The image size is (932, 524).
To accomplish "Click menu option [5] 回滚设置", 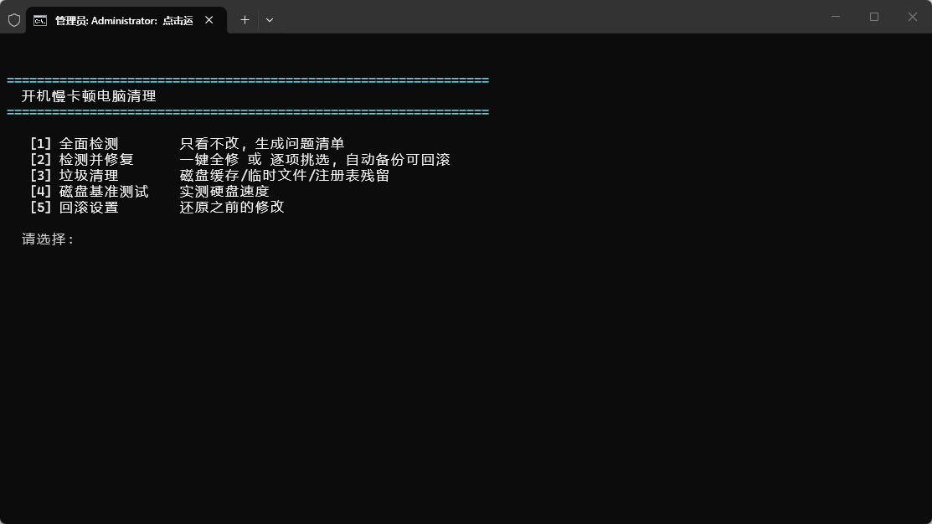I will (75, 208).
